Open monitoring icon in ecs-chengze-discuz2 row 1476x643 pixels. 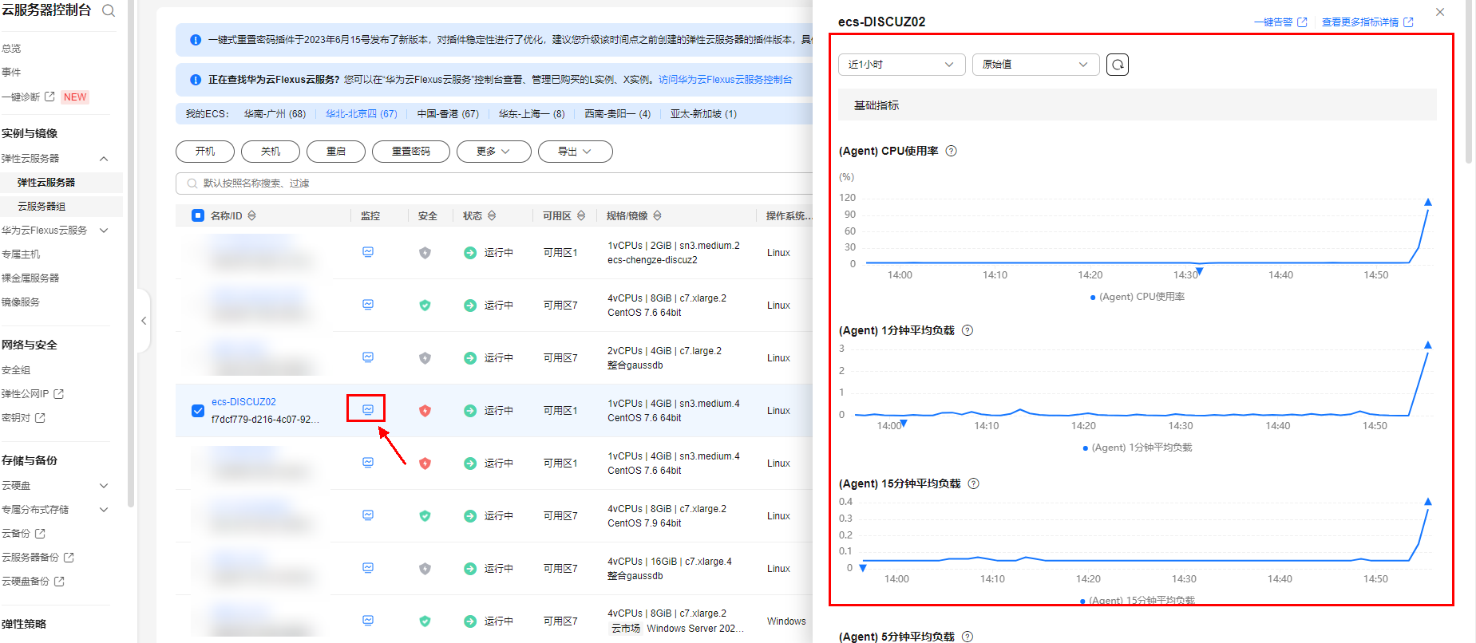click(x=368, y=251)
